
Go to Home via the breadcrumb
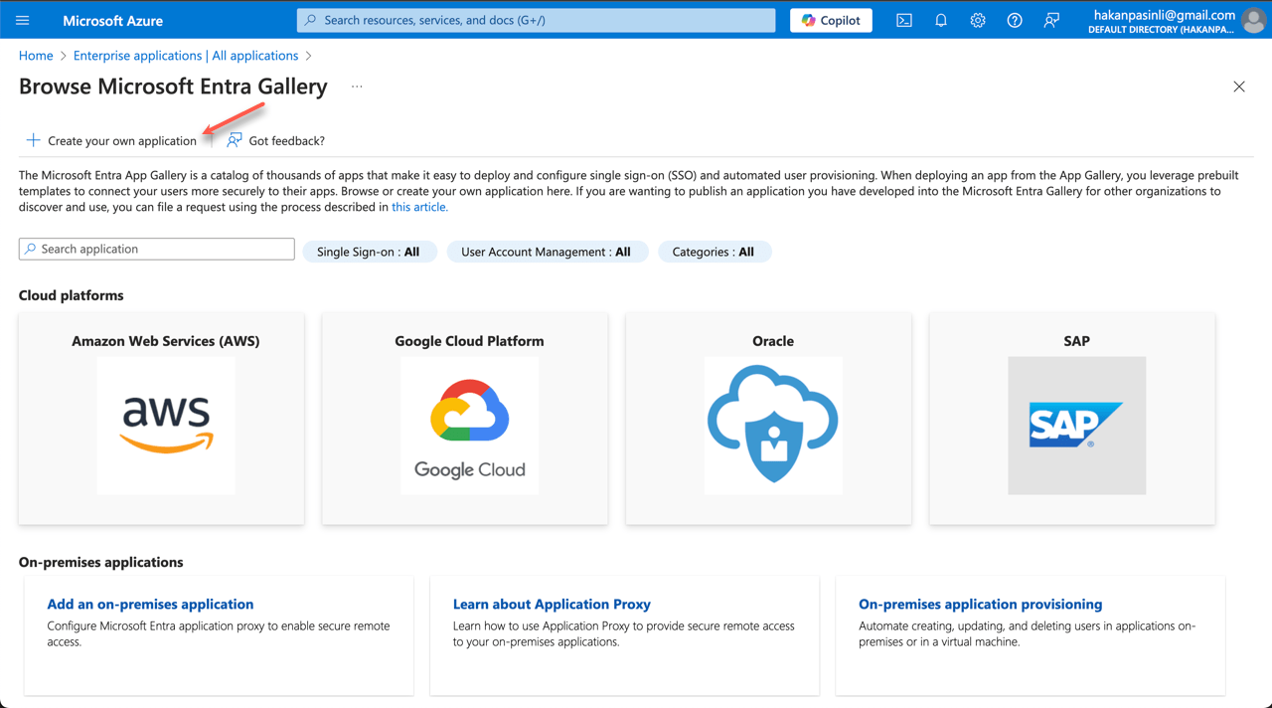pyautogui.click(x=36, y=56)
